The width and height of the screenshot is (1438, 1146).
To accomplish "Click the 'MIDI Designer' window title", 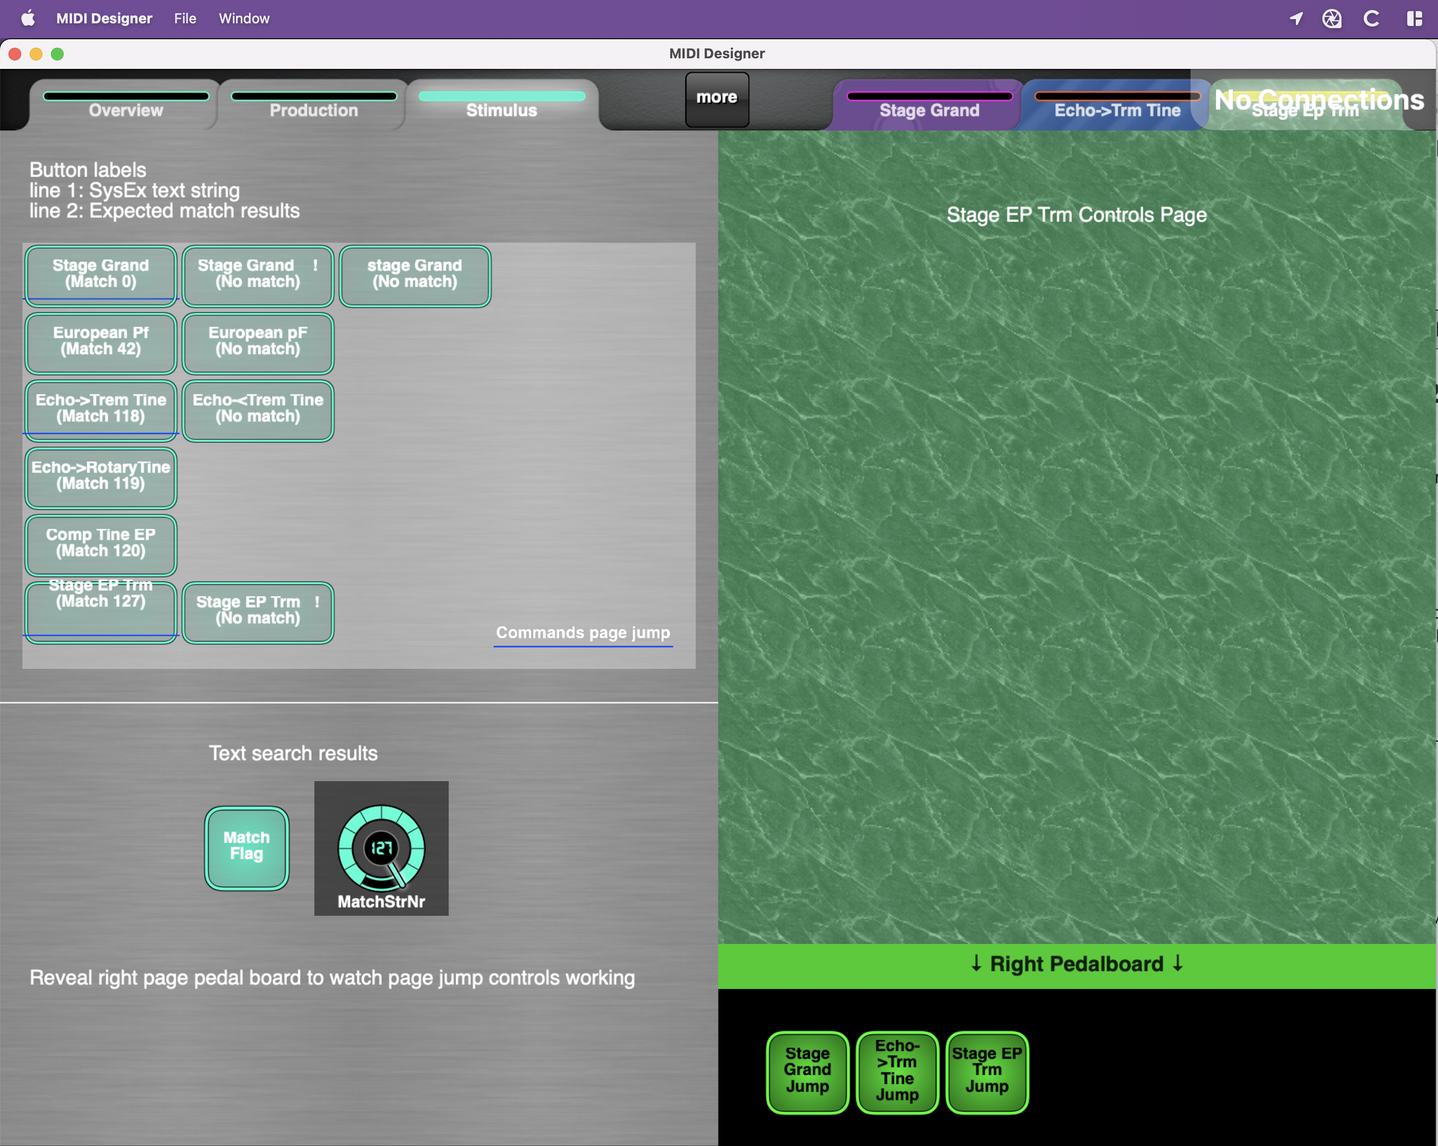I will tap(717, 54).
